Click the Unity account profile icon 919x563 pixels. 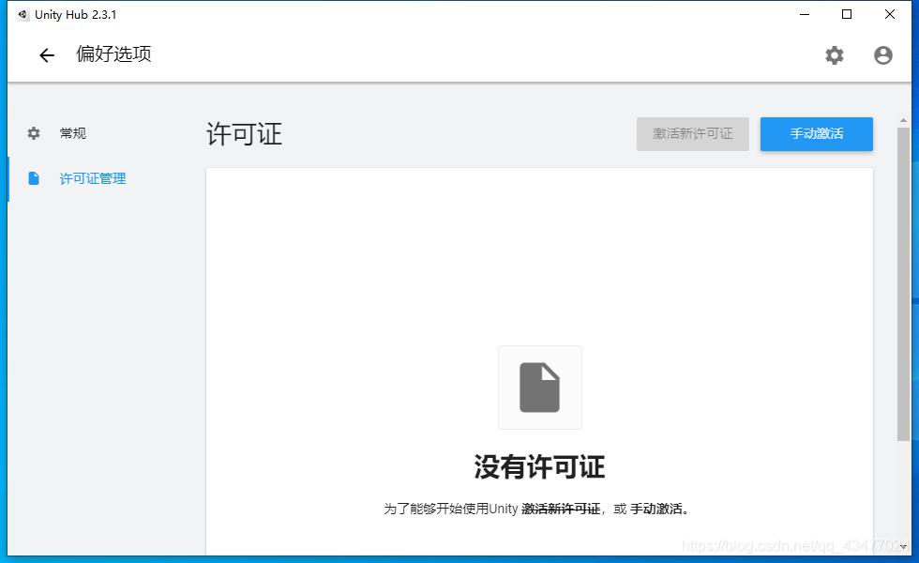[882, 55]
